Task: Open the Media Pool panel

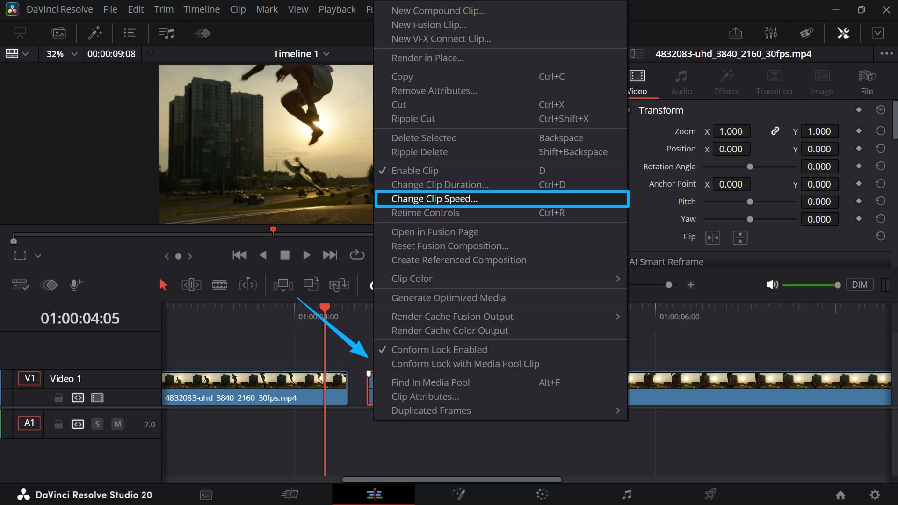Action: (x=58, y=33)
